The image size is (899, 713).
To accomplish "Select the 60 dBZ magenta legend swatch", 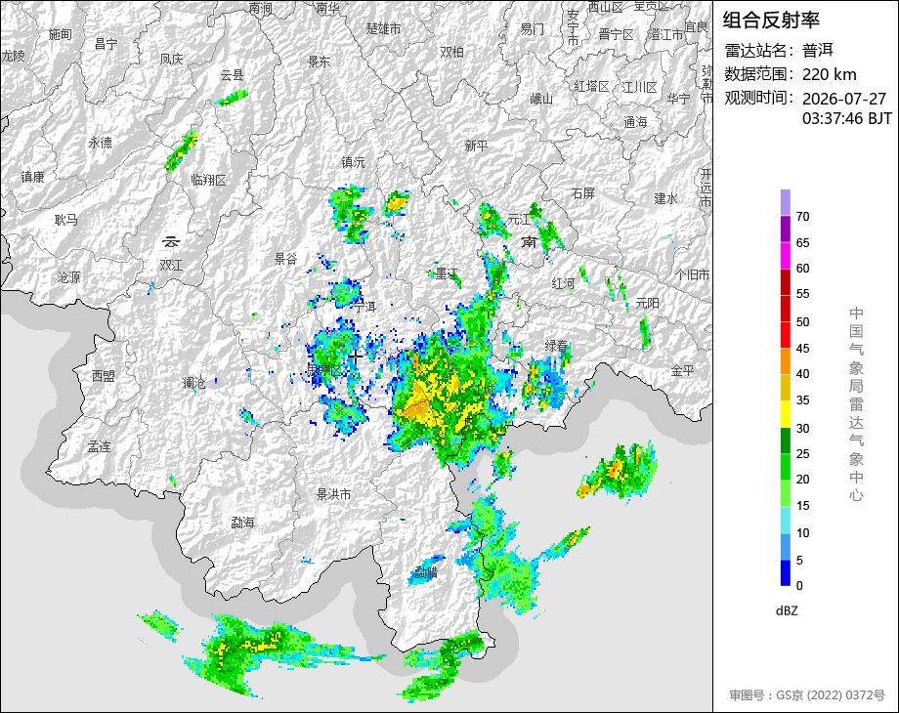I will pos(785,256).
